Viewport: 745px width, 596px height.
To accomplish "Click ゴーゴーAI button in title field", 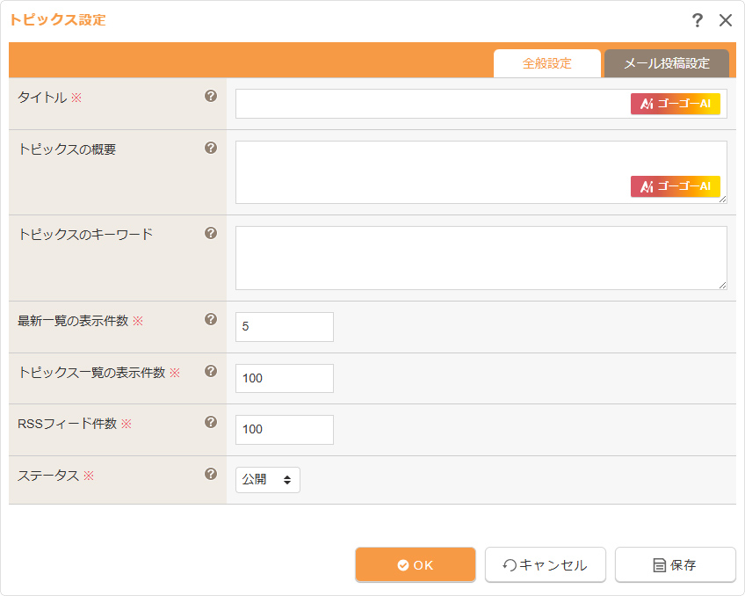I will [675, 104].
